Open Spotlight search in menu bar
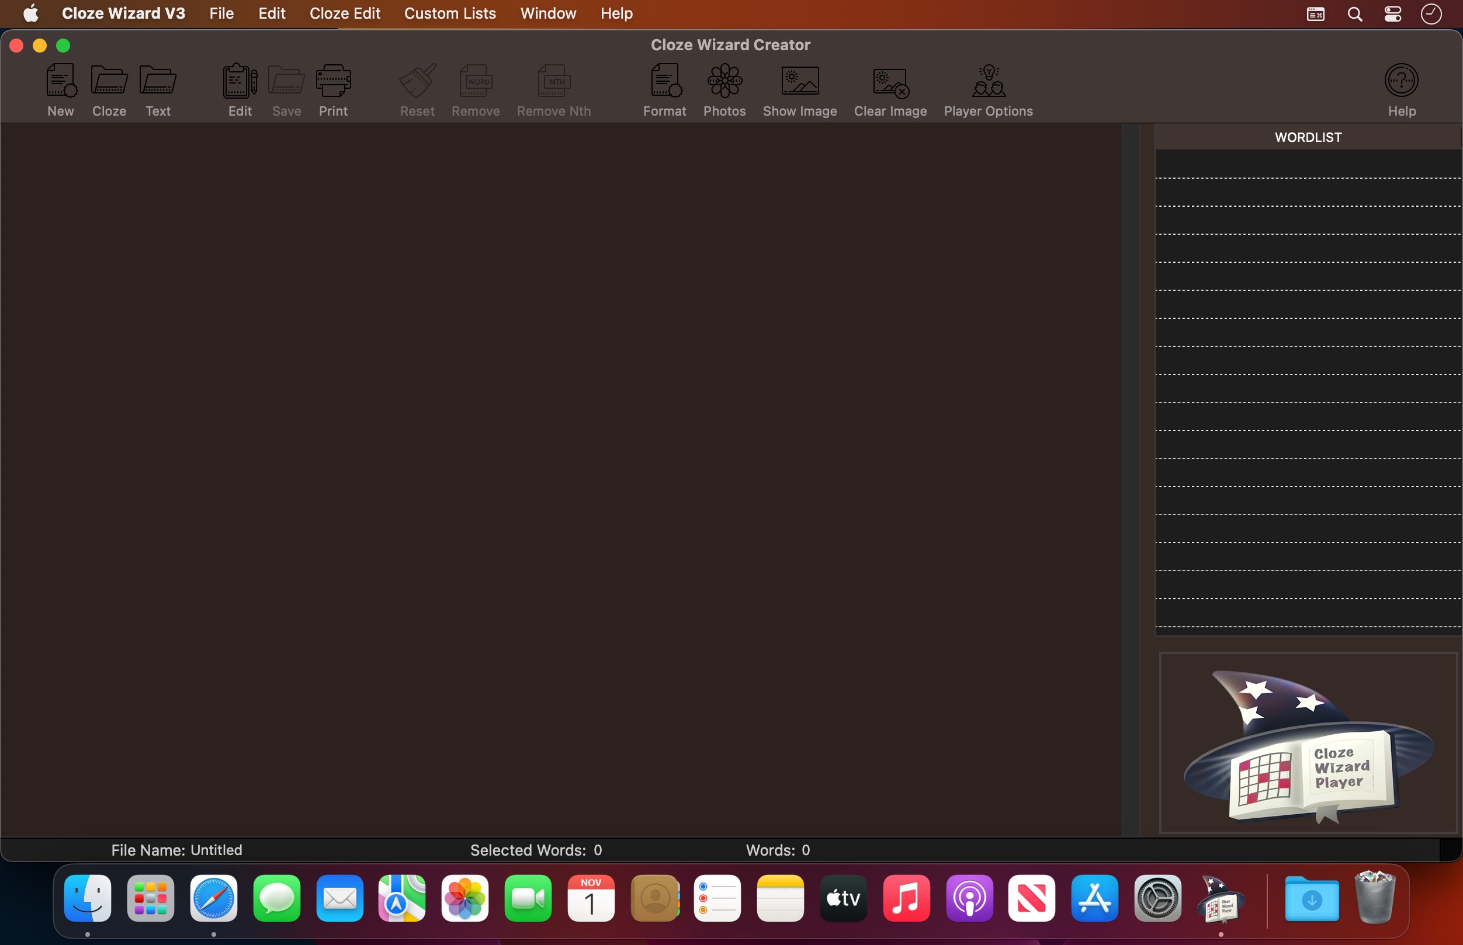The image size is (1463, 945). tap(1355, 13)
